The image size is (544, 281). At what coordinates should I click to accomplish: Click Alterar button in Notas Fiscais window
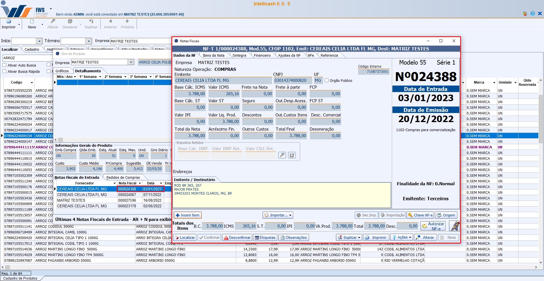[425, 238]
